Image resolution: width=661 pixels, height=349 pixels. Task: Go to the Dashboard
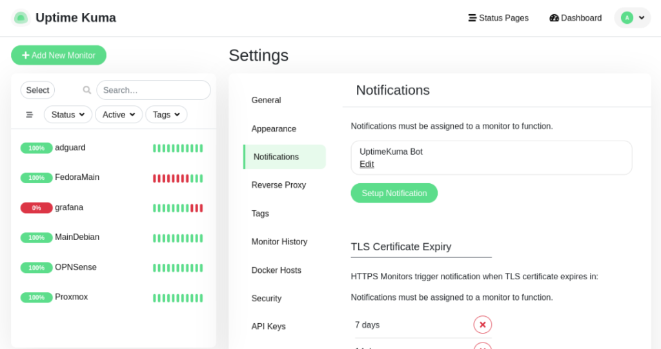click(x=575, y=18)
